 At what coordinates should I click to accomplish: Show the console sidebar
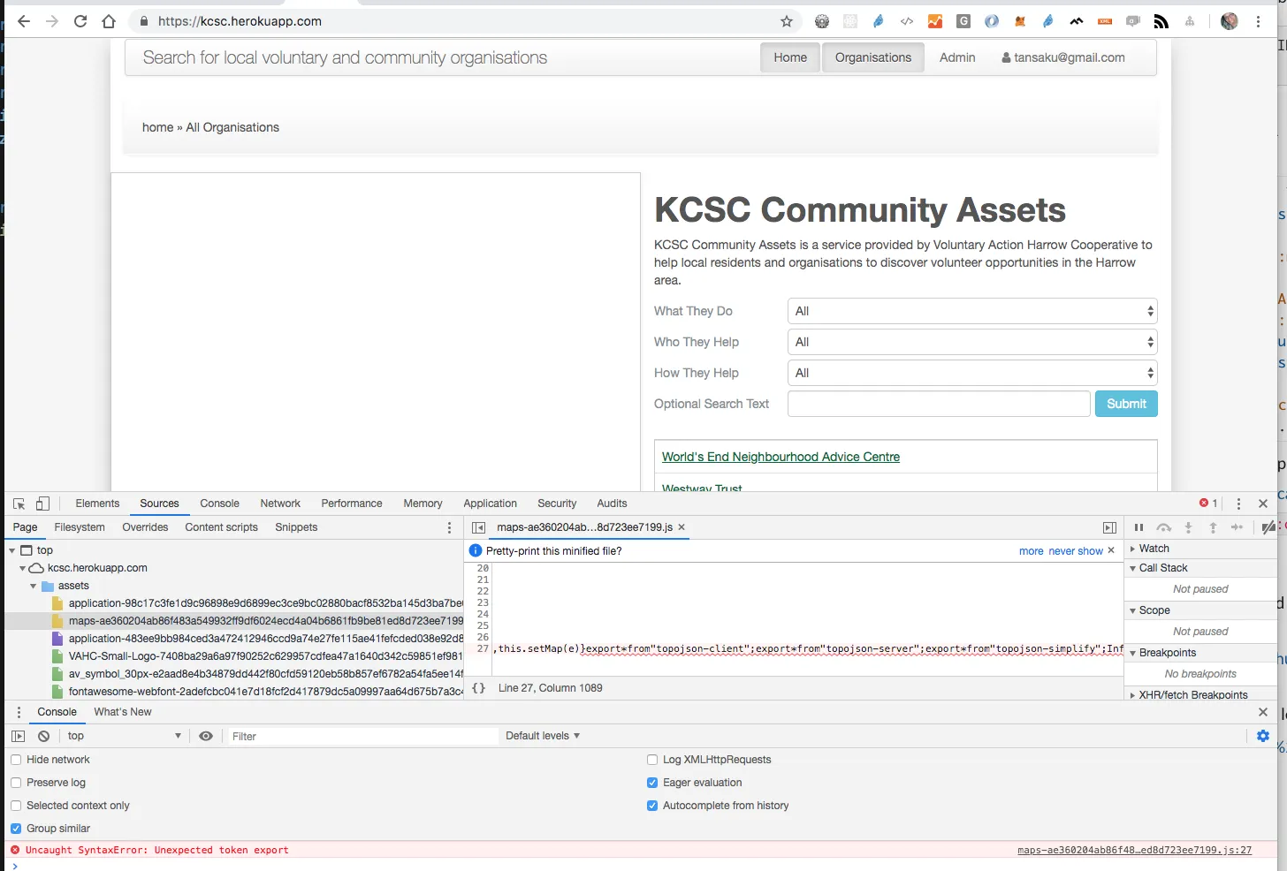pos(19,736)
